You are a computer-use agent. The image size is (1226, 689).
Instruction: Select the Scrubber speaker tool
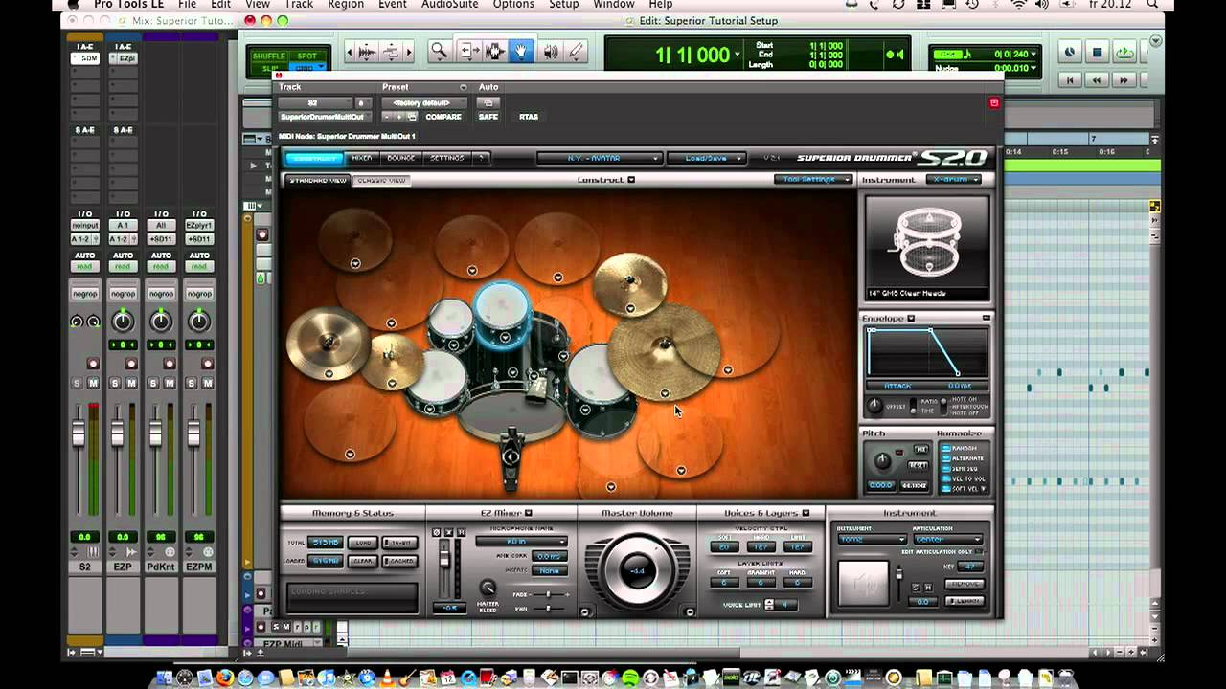pyautogui.click(x=551, y=52)
